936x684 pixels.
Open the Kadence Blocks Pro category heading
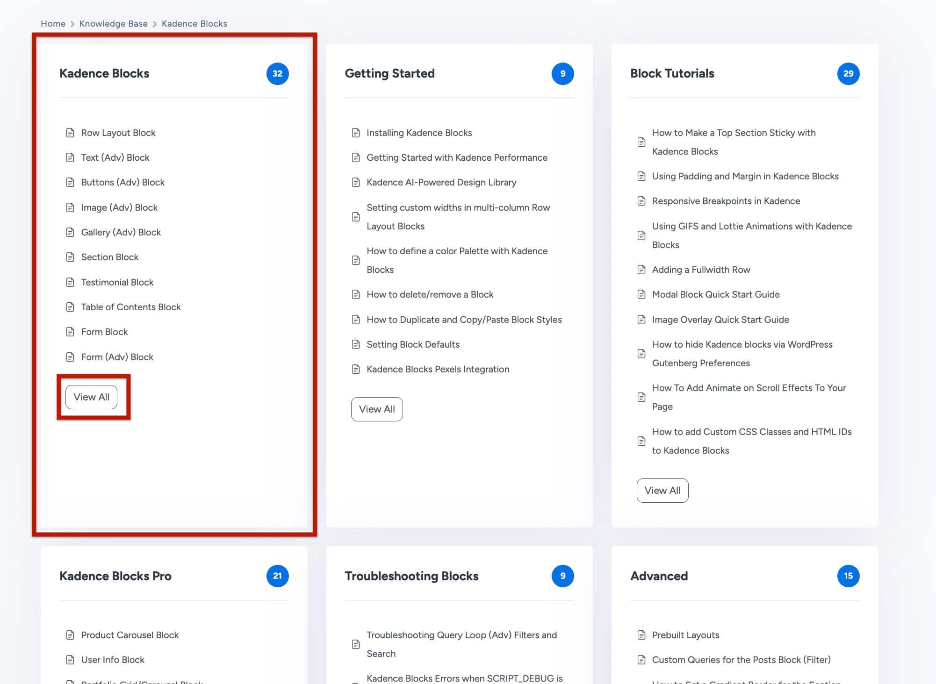115,576
